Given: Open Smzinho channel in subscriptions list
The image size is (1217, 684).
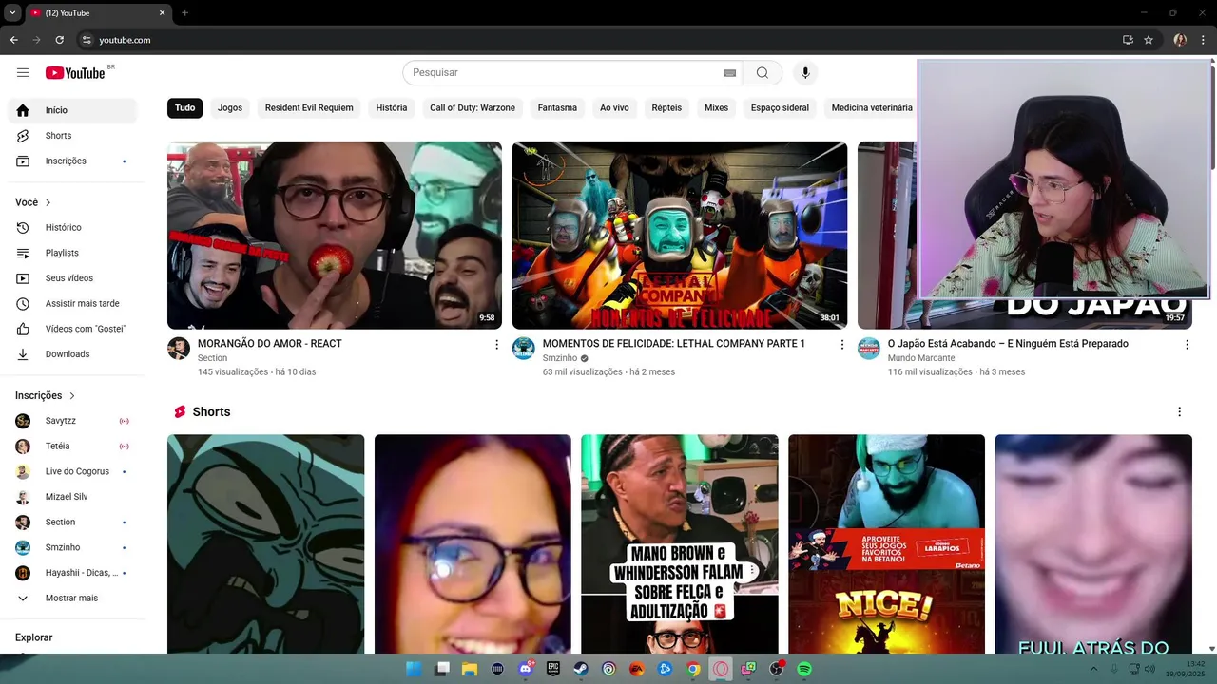Looking at the screenshot, I should [x=72, y=548].
